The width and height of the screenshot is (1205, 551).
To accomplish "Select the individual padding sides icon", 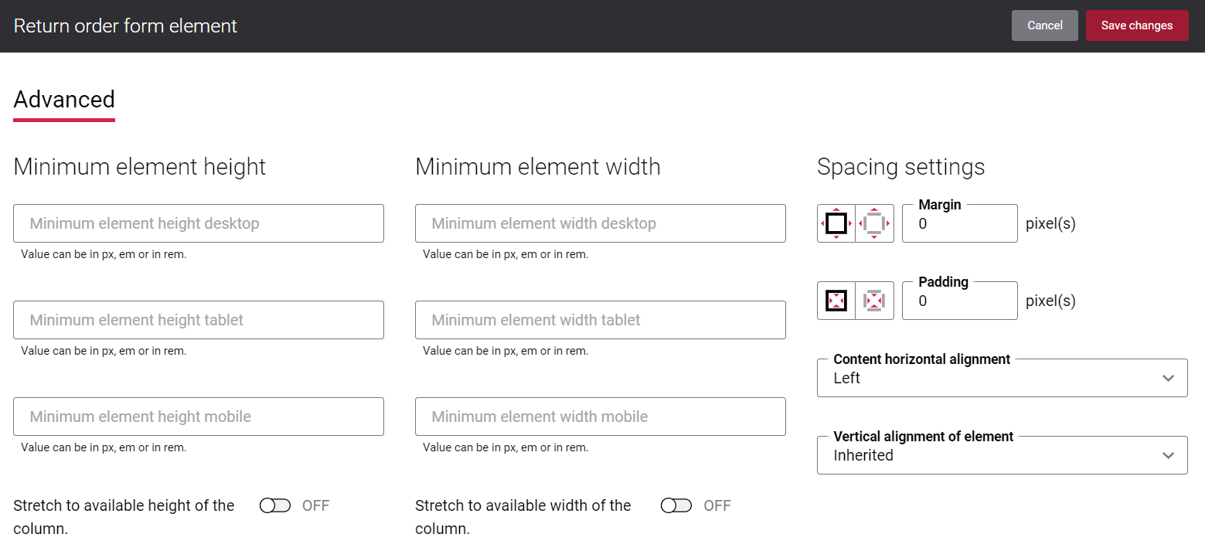I will 875,300.
